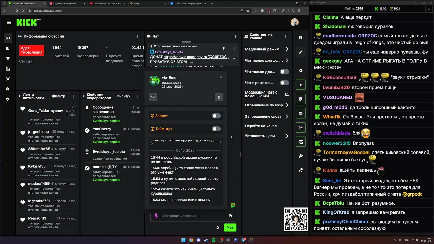434x244 pixels.
Task: Click the pin icon on the pinned message
Action: [224, 49]
